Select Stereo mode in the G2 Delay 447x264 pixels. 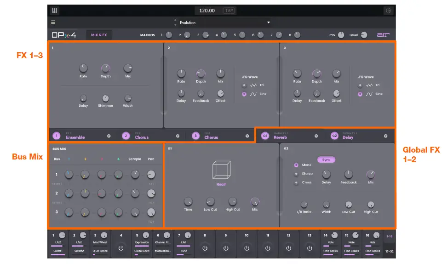pyautogui.click(x=296, y=174)
